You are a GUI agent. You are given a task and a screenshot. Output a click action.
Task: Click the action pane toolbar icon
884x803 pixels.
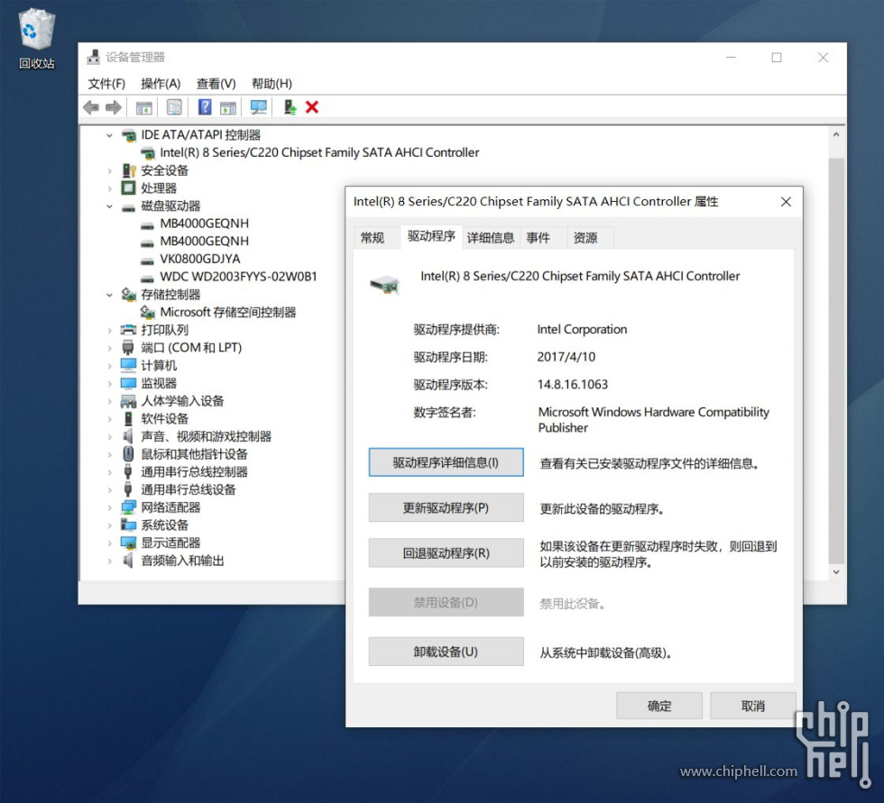click(x=228, y=107)
